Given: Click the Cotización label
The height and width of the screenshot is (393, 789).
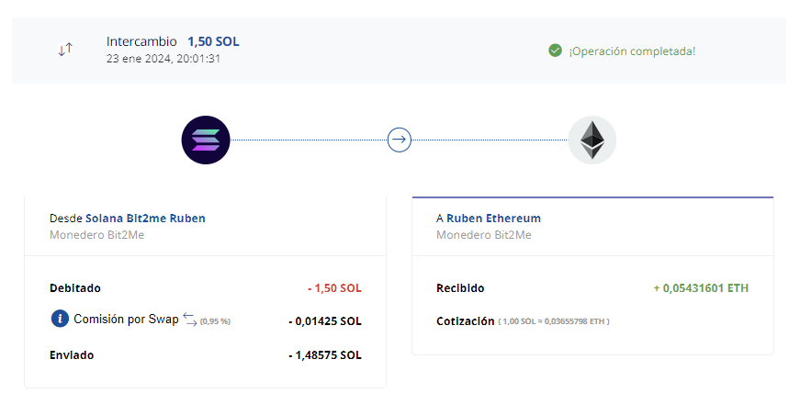Looking at the screenshot, I should tap(466, 321).
